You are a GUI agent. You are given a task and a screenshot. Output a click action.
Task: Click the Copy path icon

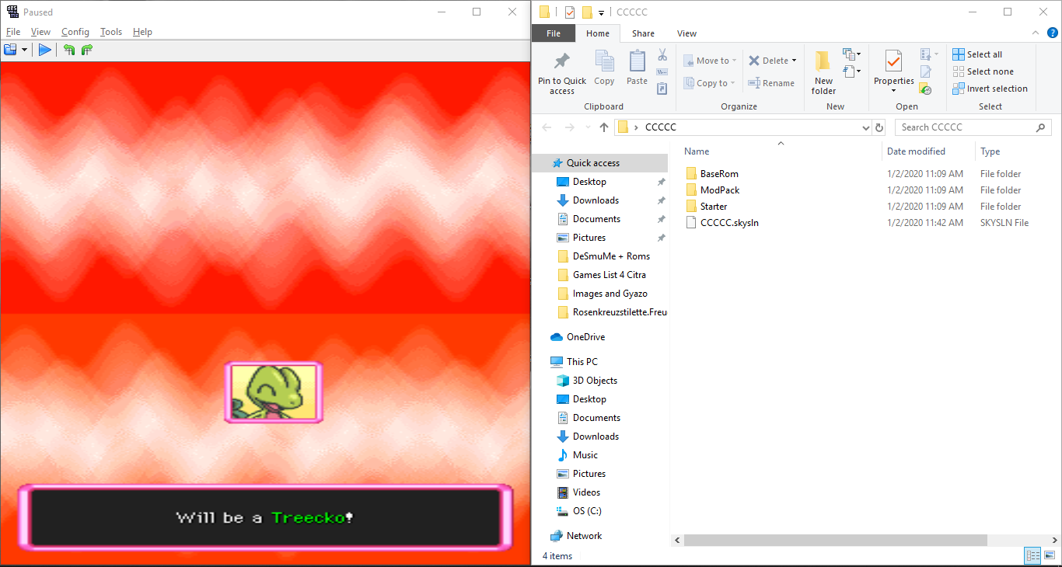(662, 72)
